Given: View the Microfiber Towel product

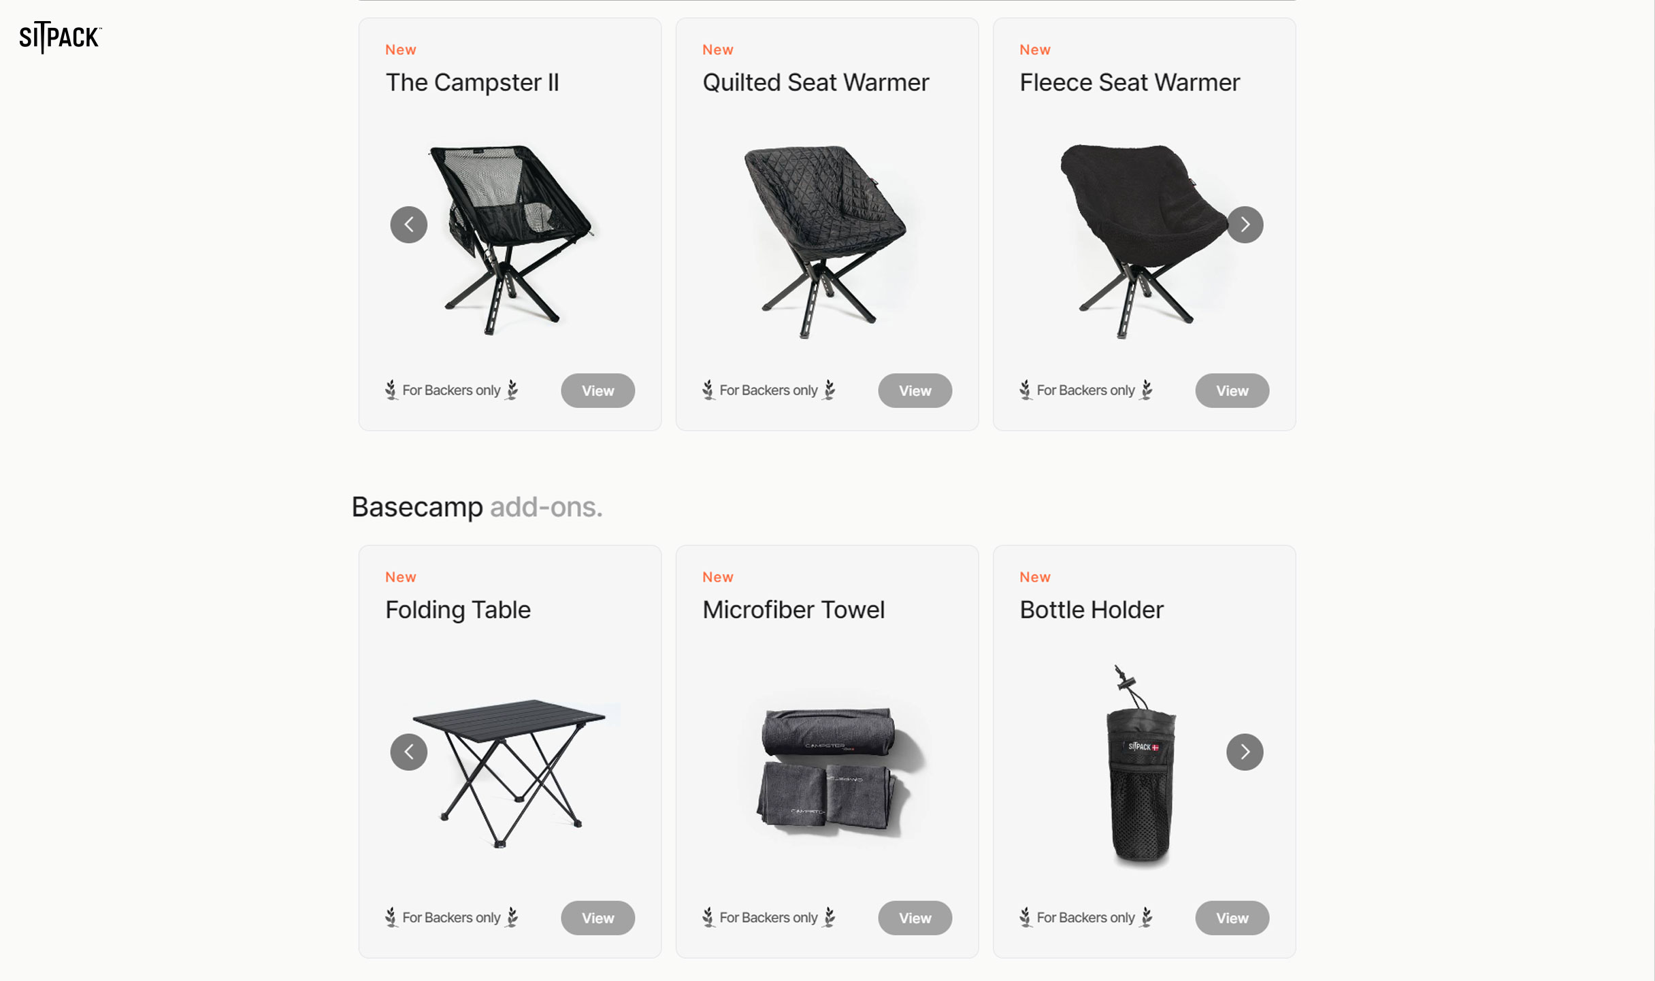Looking at the screenshot, I should click(915, 918).
